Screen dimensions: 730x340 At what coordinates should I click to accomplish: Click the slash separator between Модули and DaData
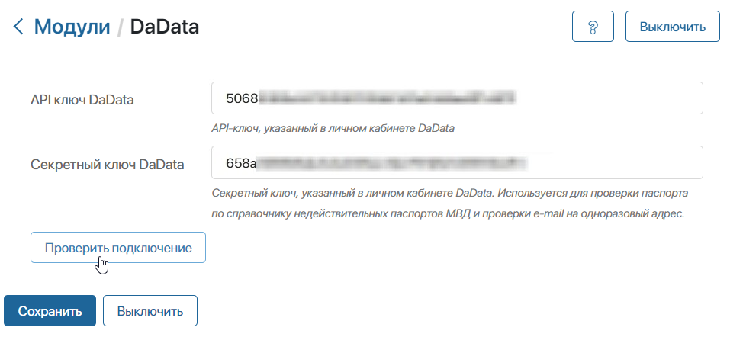[x=120, y=27]
